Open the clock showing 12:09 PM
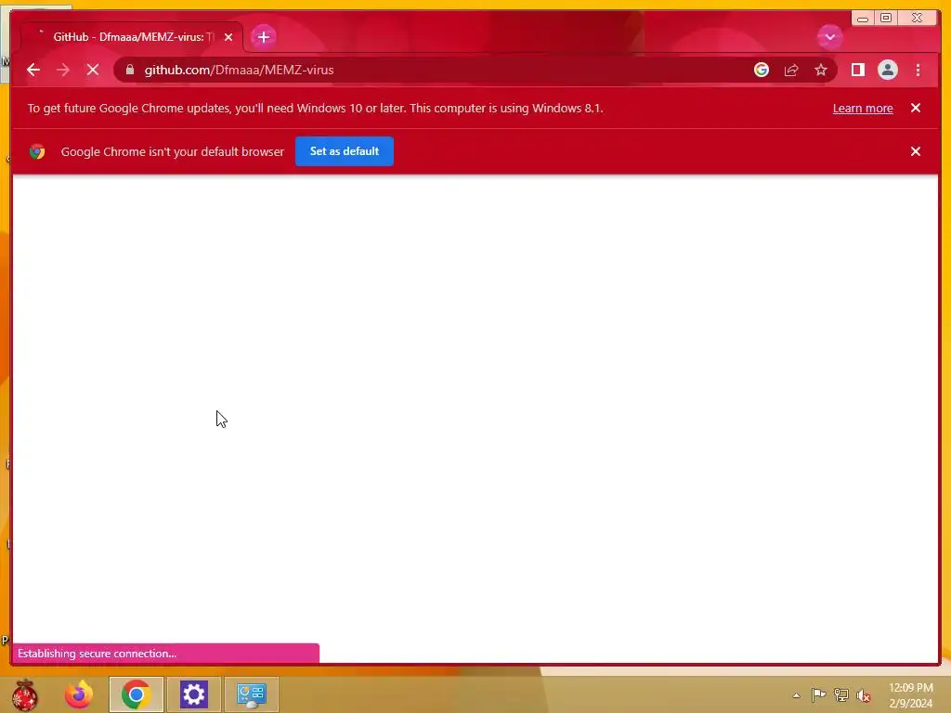951x713 pixels. tap(910, 695)
